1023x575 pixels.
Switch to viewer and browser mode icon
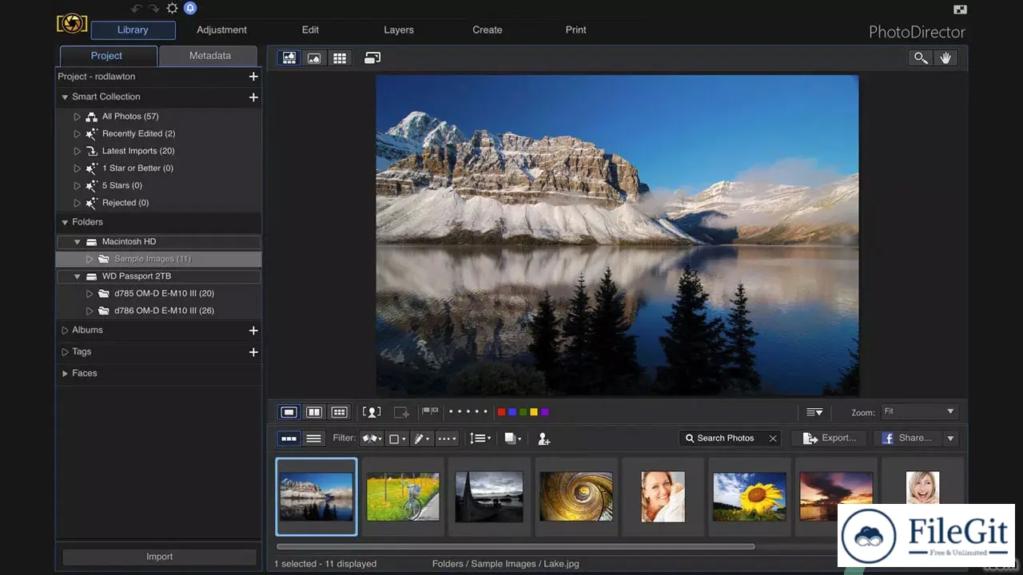point(289,58)
